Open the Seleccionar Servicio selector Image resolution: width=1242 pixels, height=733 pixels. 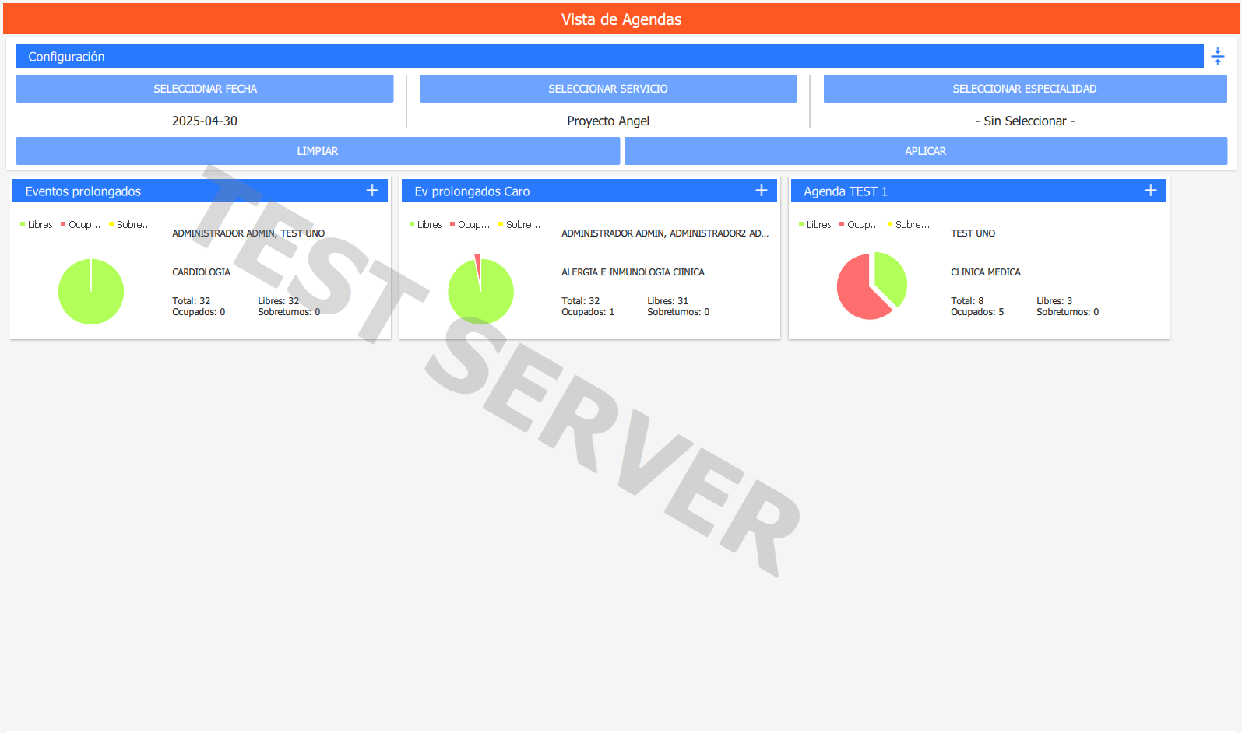[x=608, y=89]
